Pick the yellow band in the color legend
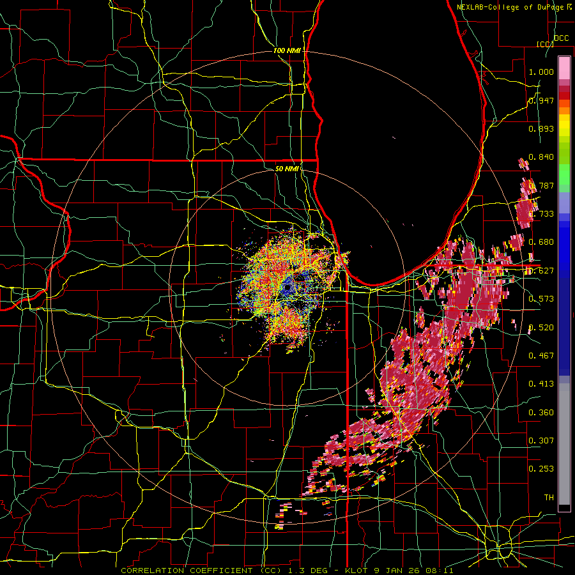 [564, 125]
